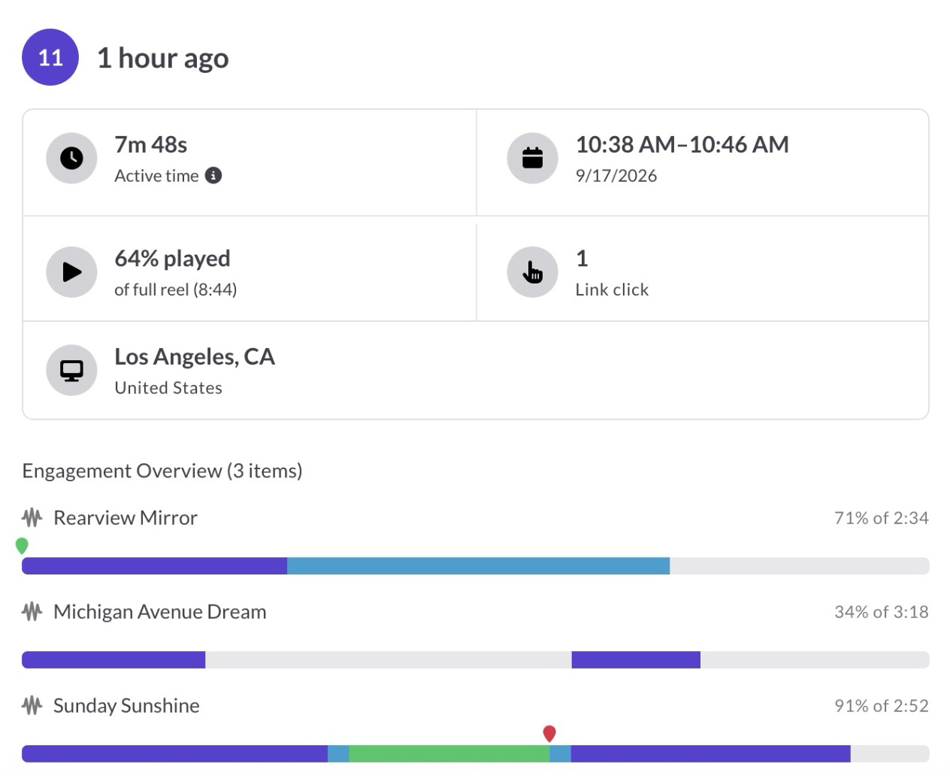Click the 'Active time' label
This screenshot has height=776, width=950.
(156, 176)
